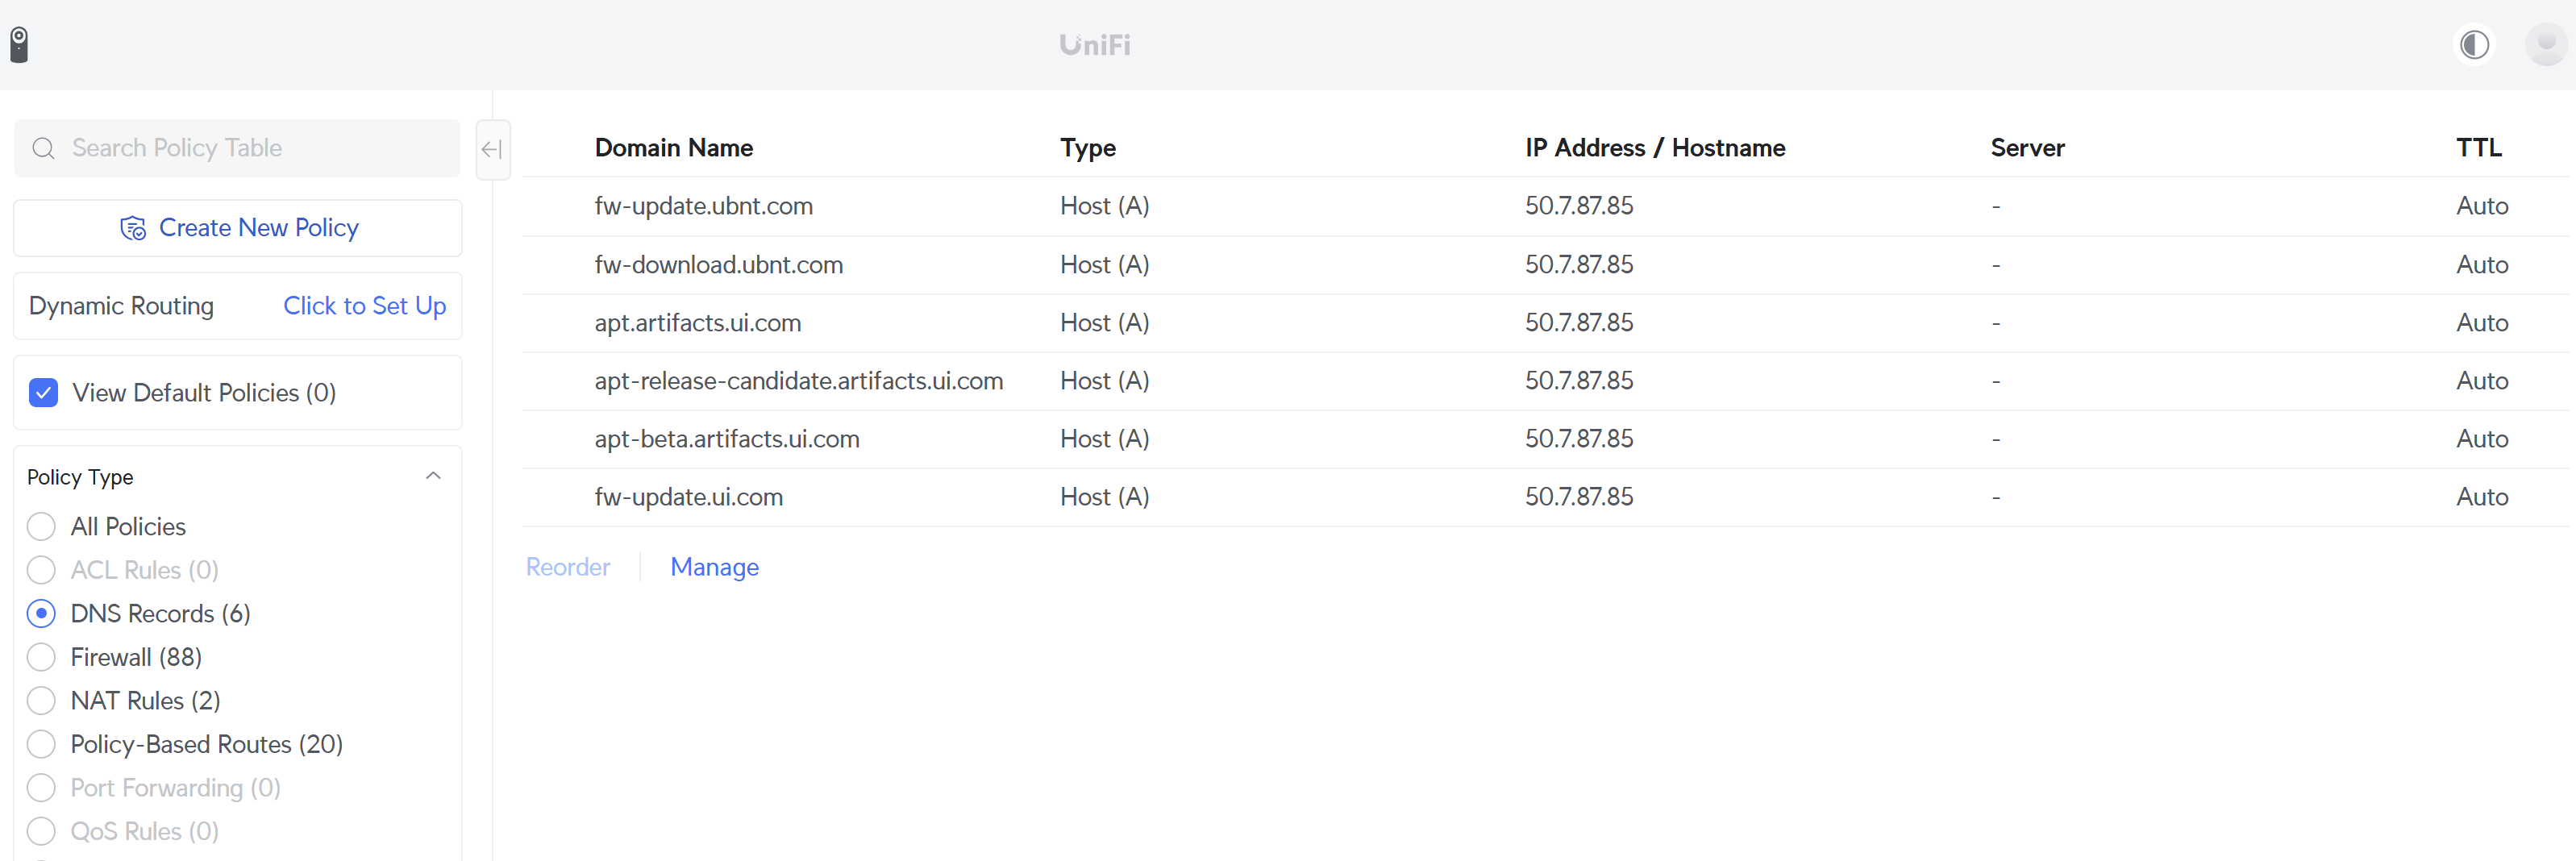2576x861 pixels.
Task: Collapse the sidebar with the arrow icon
Action: click(x=492, y=150)
